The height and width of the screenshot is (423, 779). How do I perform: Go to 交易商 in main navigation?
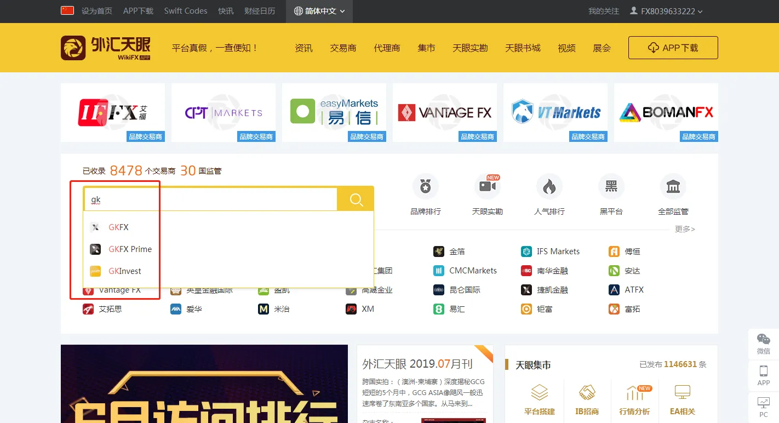click(x=343, y=48)
